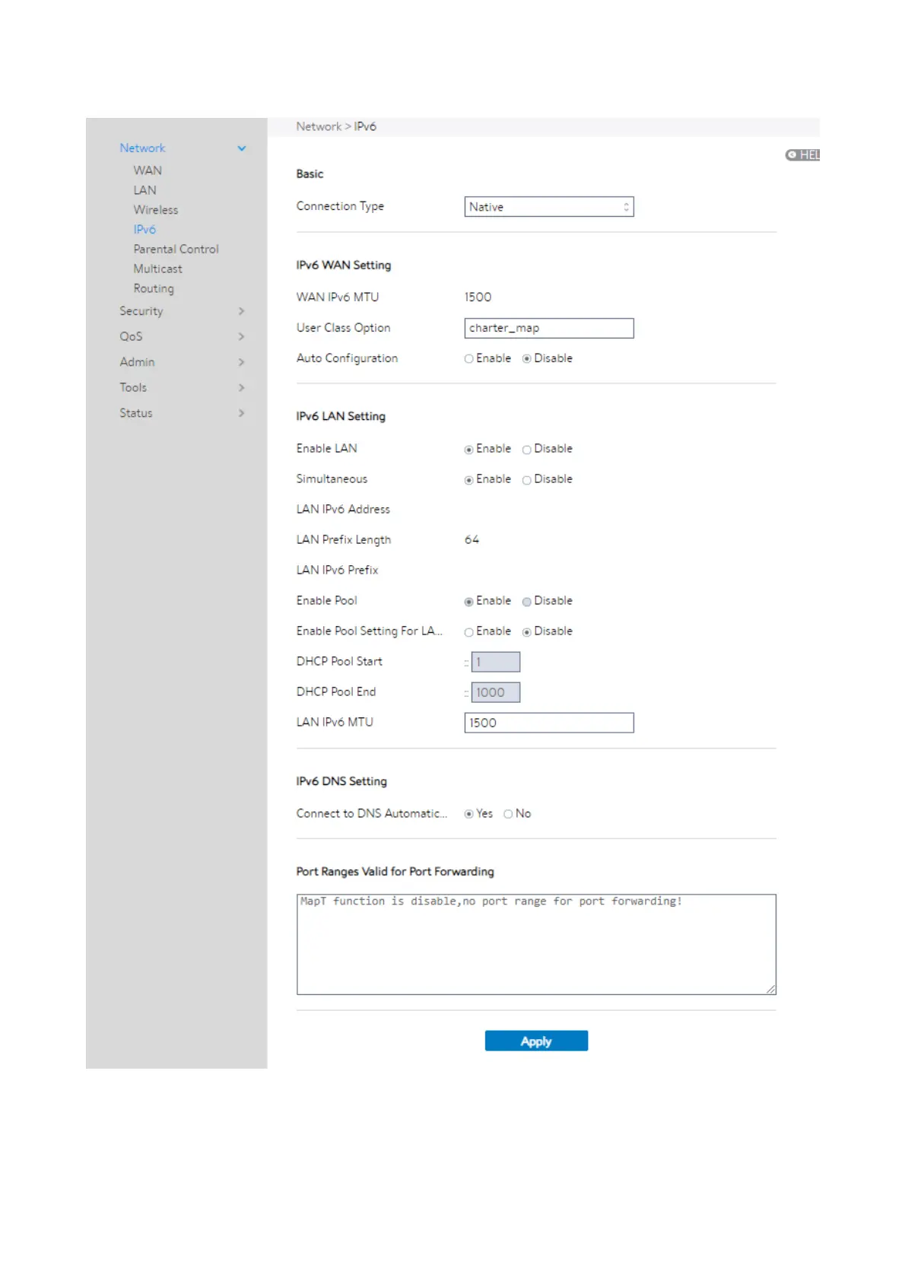Click the text area resize handle

tap(771, 990)
